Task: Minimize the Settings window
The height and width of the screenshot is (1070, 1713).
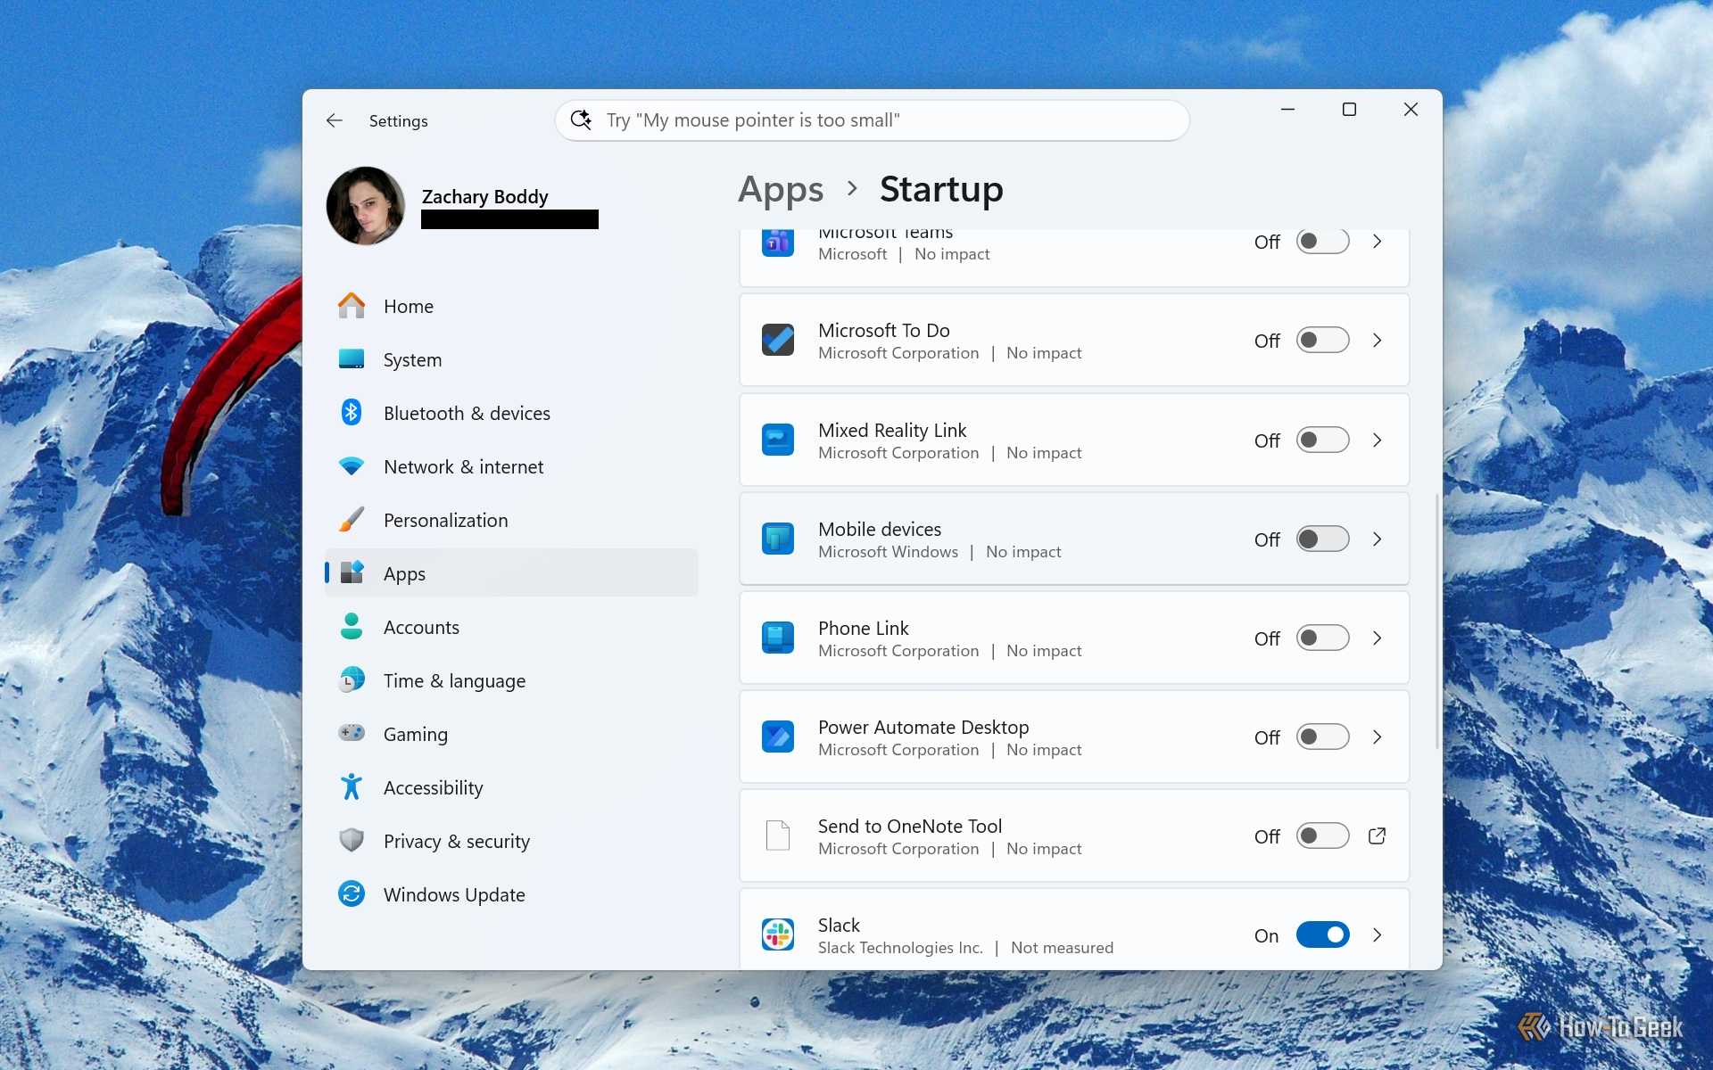Action: coord(1287,110)
